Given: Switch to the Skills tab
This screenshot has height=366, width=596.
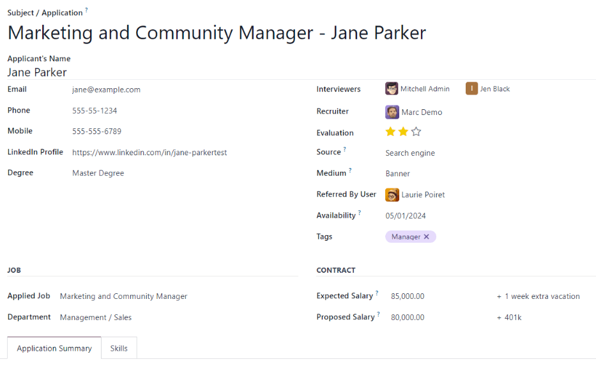Looking at the screenshot, I should (119, 348).
